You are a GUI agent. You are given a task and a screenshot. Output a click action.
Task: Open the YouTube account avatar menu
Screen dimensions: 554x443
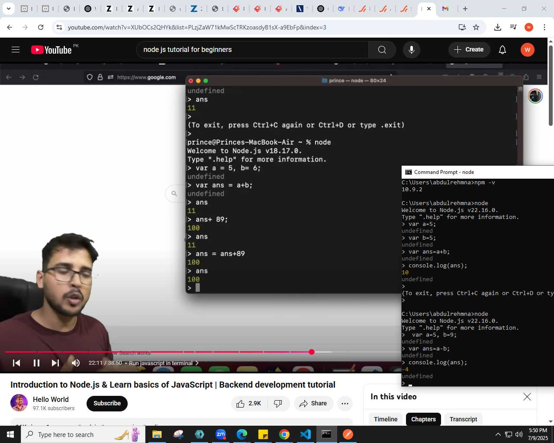coord(527,50)
